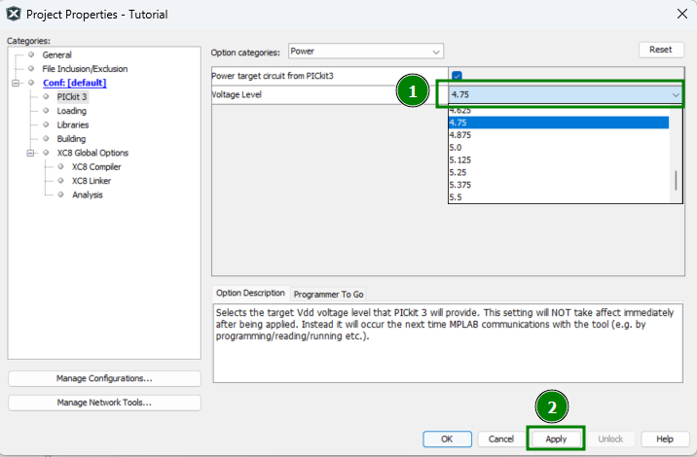
Task: Toggle Power target circuit from PICkit3 checkbox
Action: (457, 76)
